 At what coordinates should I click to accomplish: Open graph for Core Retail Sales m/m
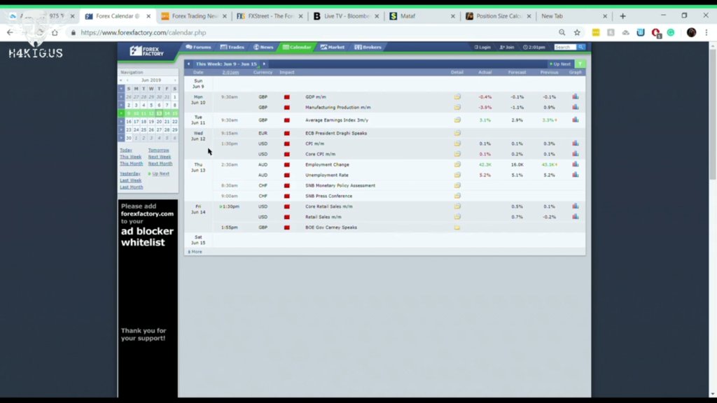(x=576, y=206)
